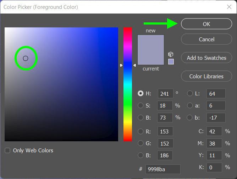
Task: Select the H hue radio button
Action: pos(140,93)
